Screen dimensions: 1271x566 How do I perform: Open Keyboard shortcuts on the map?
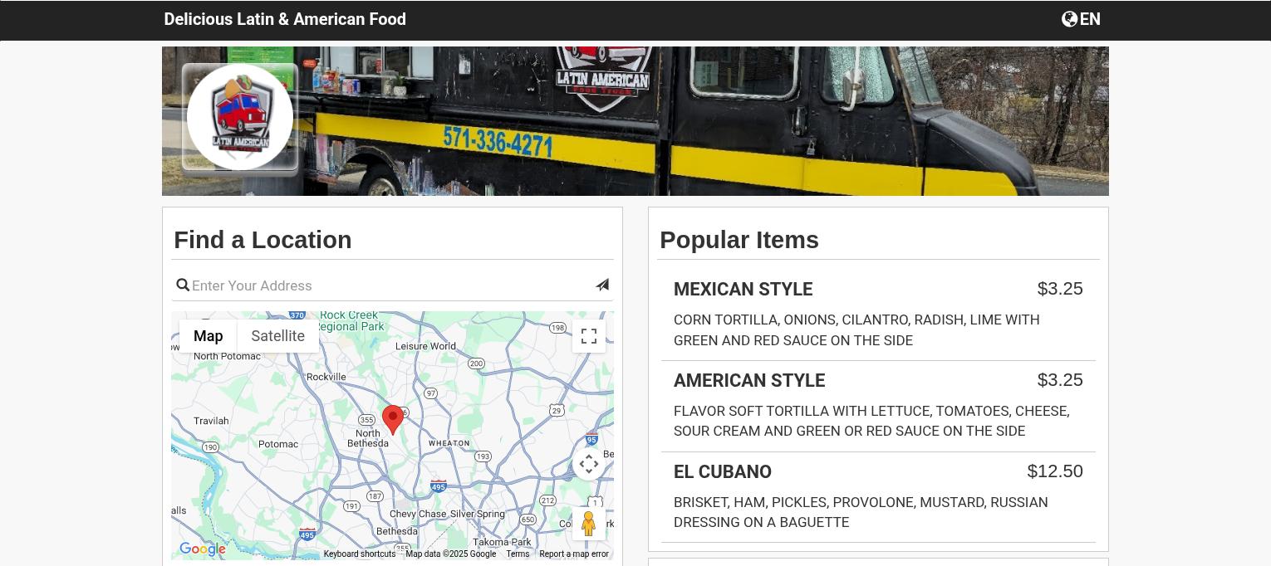[360, 554]
